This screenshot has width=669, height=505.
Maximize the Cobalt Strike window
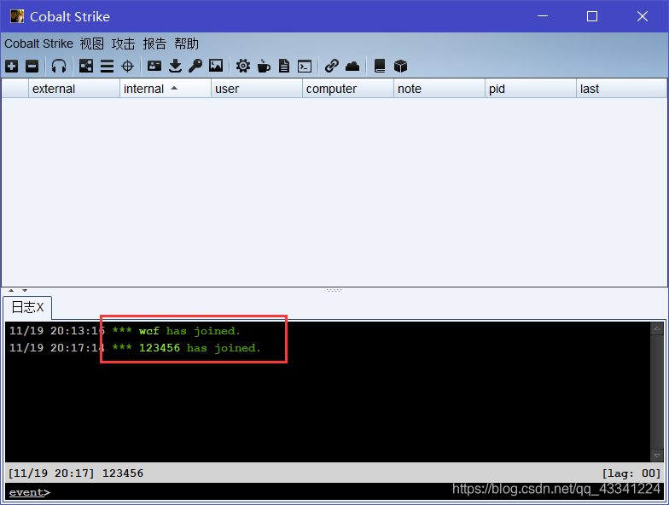(x=592, y=17)
